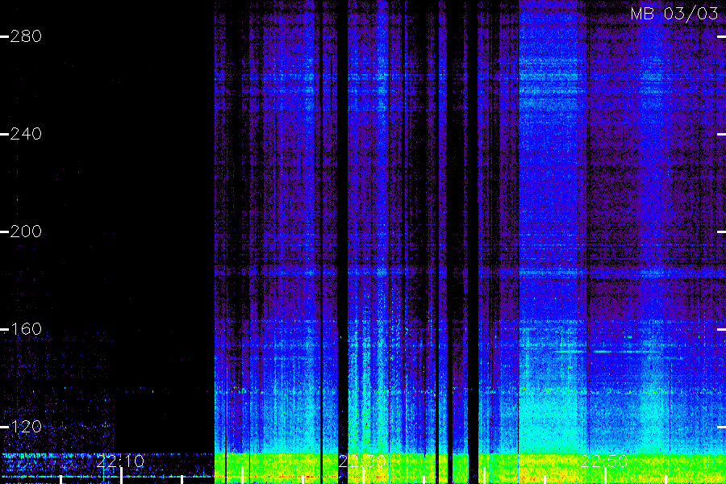The width and height of the screenshot is (726, 484).
Task: Click the MB 03/03 label
Action: tap(674, 14)
